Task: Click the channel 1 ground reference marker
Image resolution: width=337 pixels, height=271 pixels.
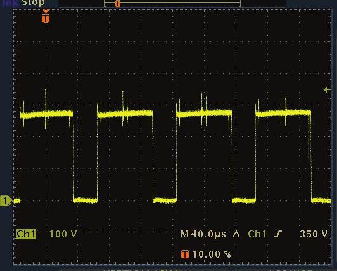Action: [x=6, y=201]
